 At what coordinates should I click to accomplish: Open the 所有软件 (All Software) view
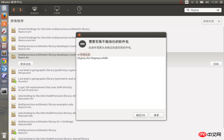tap(34, 10)
